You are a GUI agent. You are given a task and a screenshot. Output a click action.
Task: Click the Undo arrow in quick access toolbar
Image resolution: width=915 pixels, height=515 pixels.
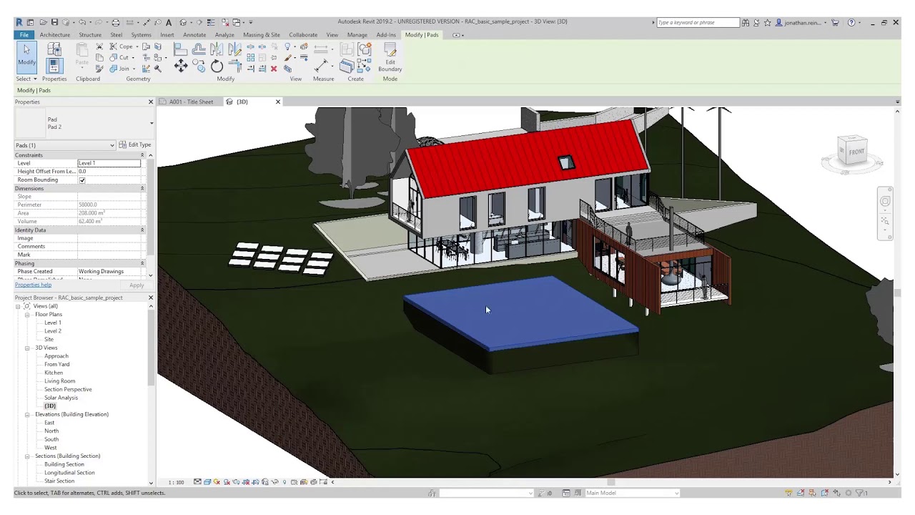[x=82, y=21]
